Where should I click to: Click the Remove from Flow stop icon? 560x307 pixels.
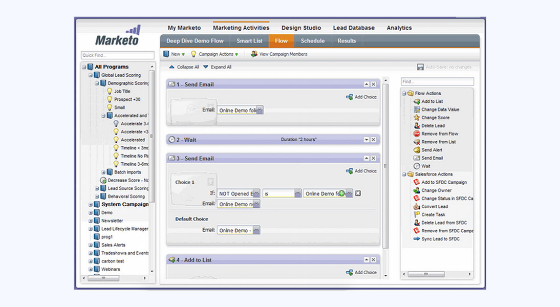(417, 134)
